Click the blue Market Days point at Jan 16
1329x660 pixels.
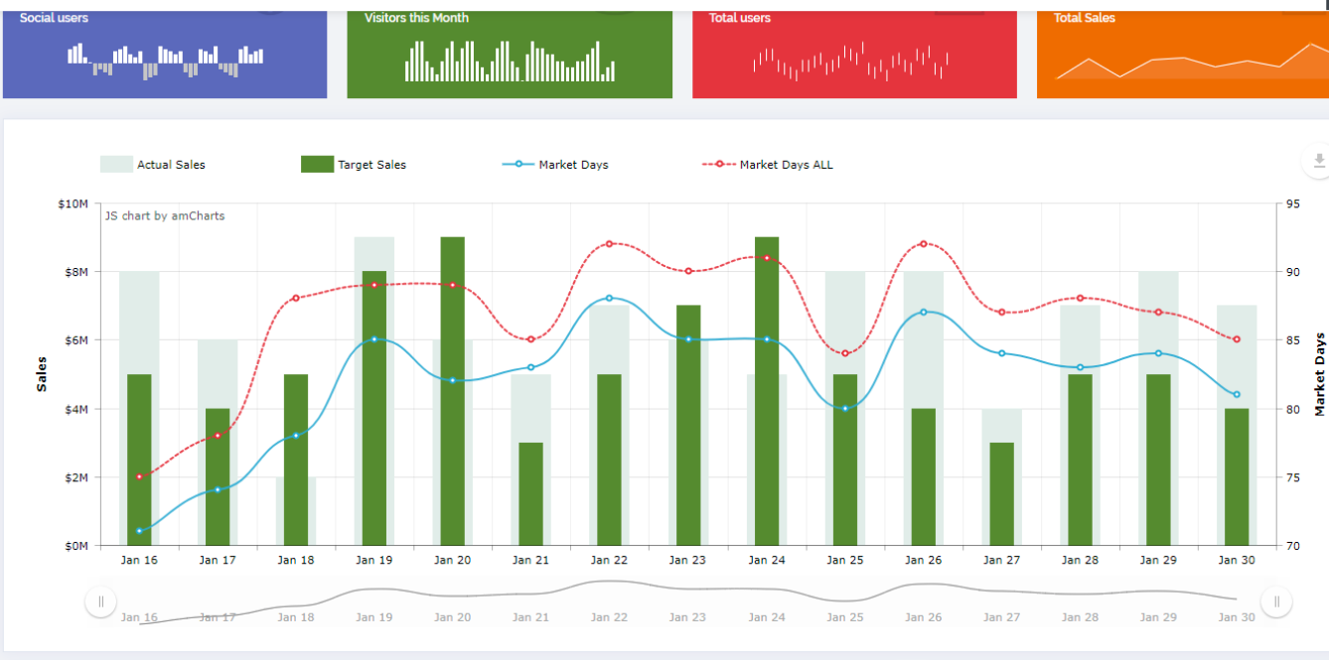(139, 531)
